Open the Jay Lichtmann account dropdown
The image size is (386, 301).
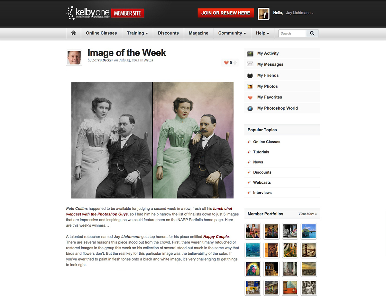tap(300, 13)
